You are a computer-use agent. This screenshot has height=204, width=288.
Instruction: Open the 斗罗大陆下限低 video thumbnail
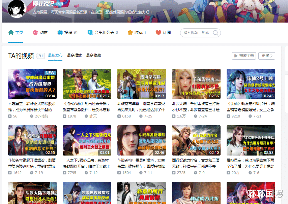(32, 193)
